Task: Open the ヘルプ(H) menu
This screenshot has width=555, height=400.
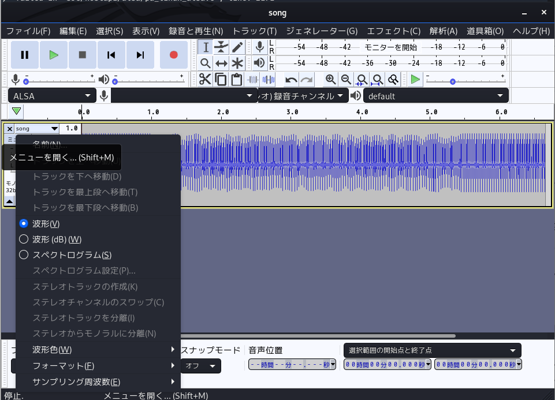Action: click(531, 31)
